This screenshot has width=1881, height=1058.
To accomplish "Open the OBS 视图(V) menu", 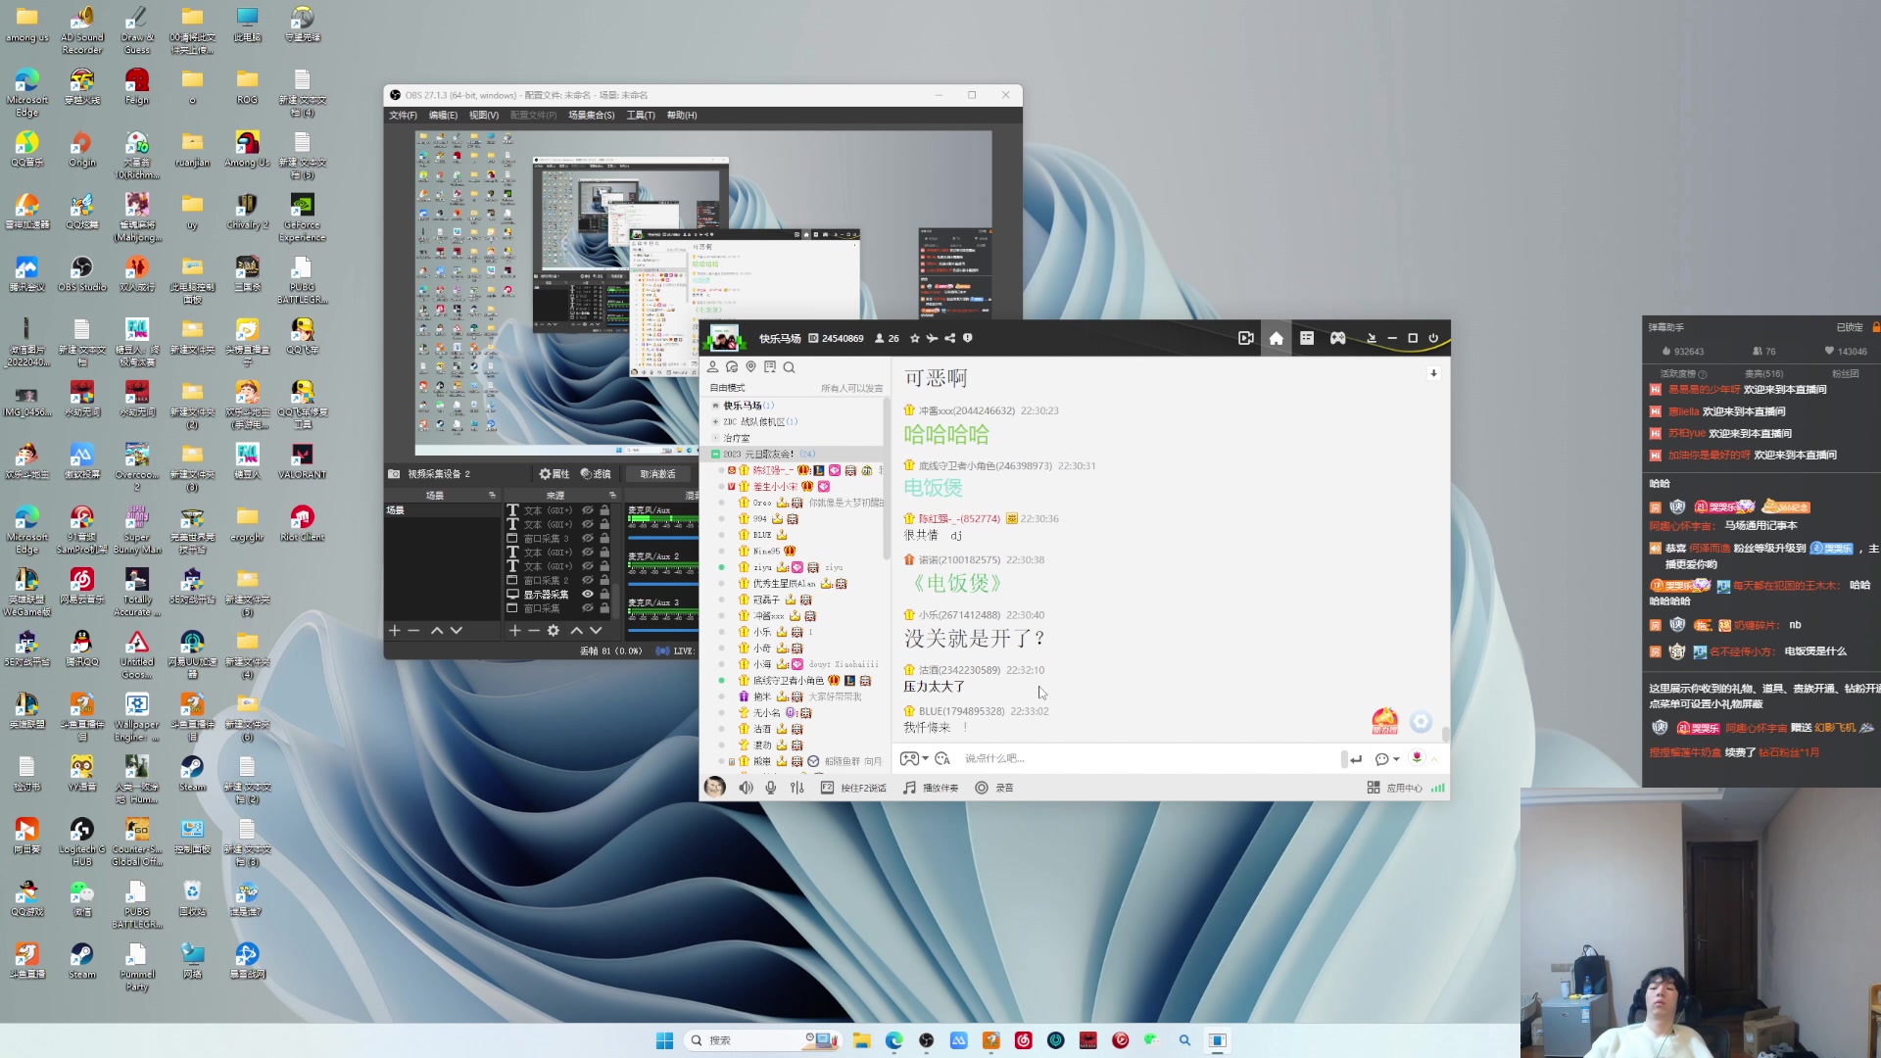I will coord(484,116).
